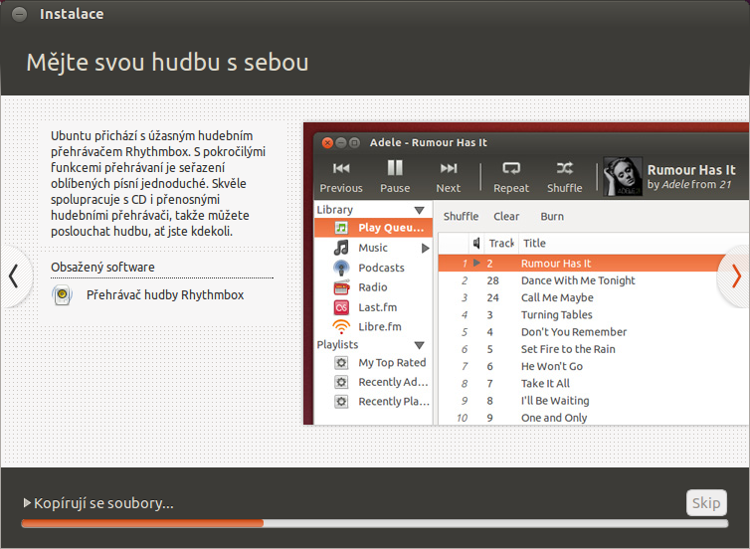Click the Burn button
The width and height of the screenshot is (750, 549).
(552, 216)
